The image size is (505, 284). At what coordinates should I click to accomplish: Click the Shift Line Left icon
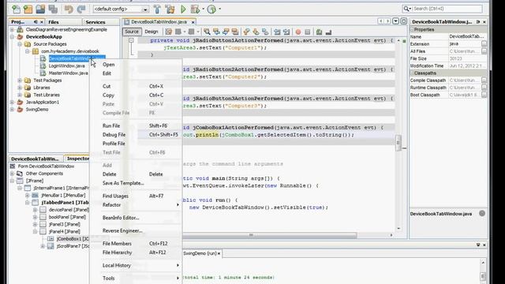coord(277,32)
